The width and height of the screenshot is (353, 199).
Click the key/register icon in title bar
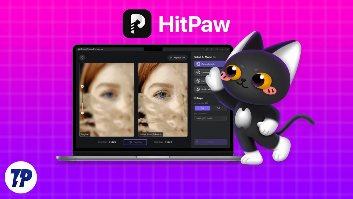click(207, 50)
